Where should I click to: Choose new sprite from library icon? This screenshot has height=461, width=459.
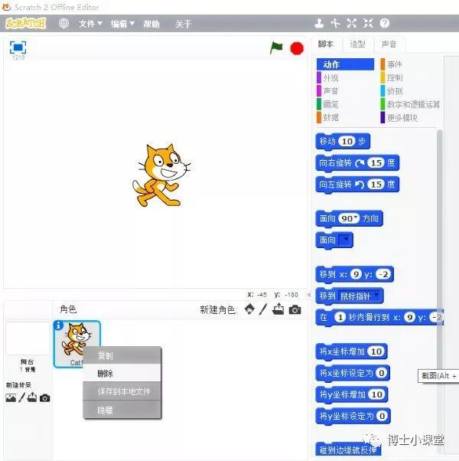pos(249,309)
